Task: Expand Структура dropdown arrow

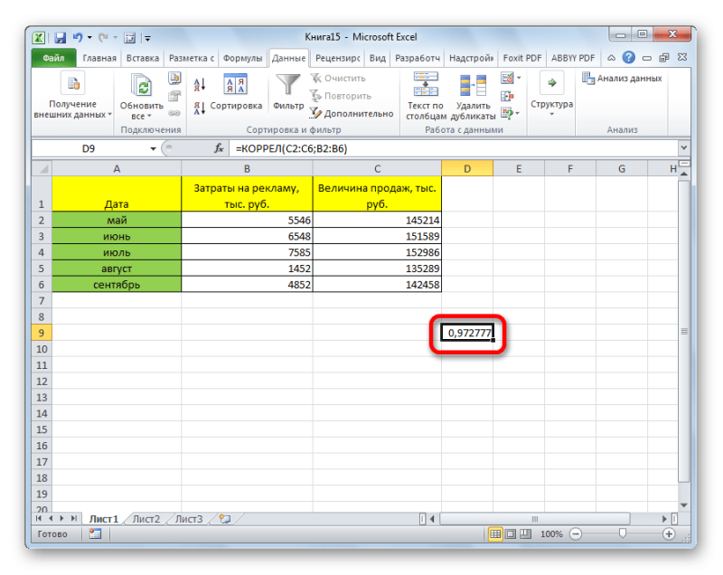Action: tap(551, 114)
